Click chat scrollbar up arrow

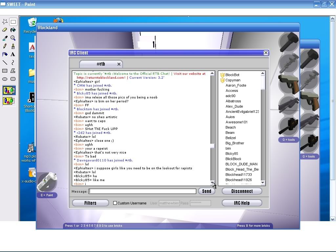(212, 73)
